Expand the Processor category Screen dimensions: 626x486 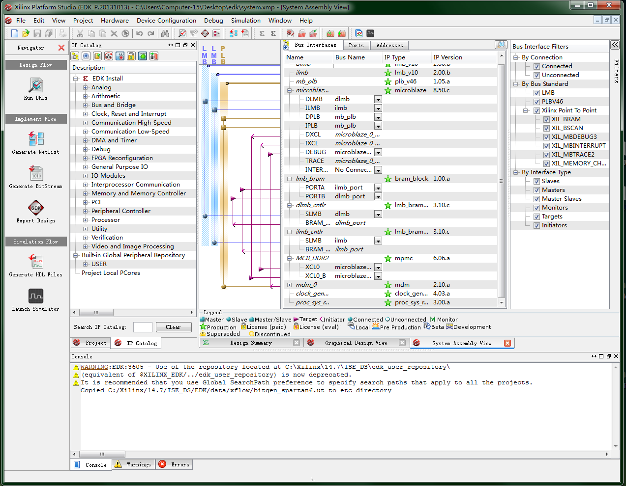85,220
